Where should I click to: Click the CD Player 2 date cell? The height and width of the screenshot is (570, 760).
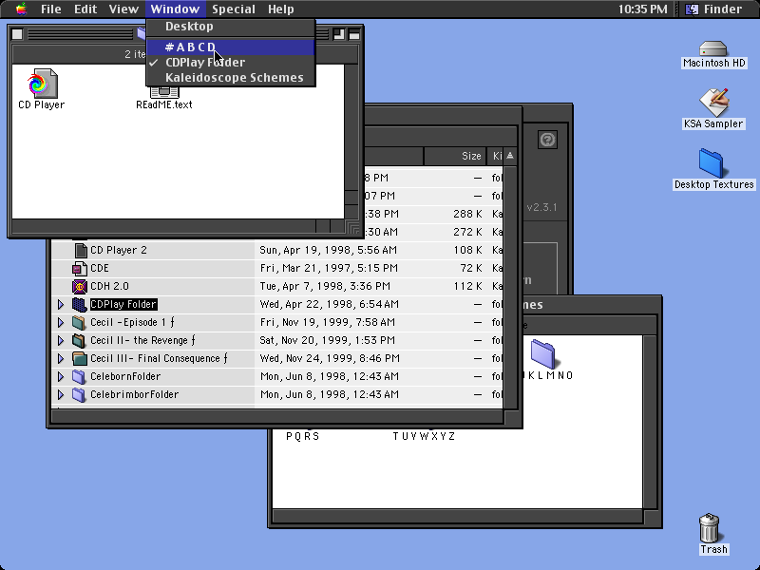pos(328,250)
